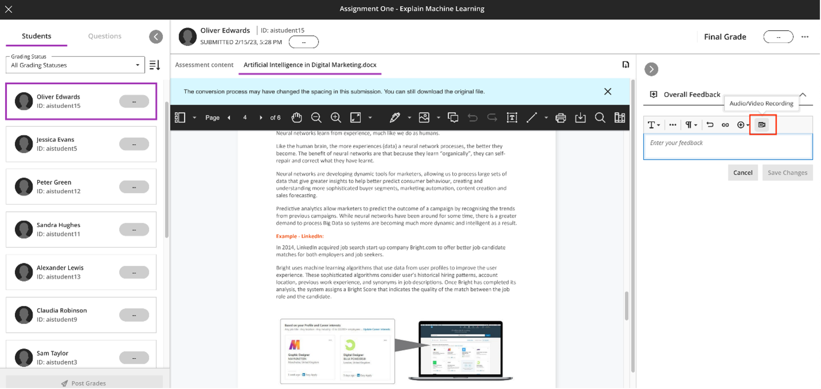Select the annotation/pencil tool

click(395, 117)
